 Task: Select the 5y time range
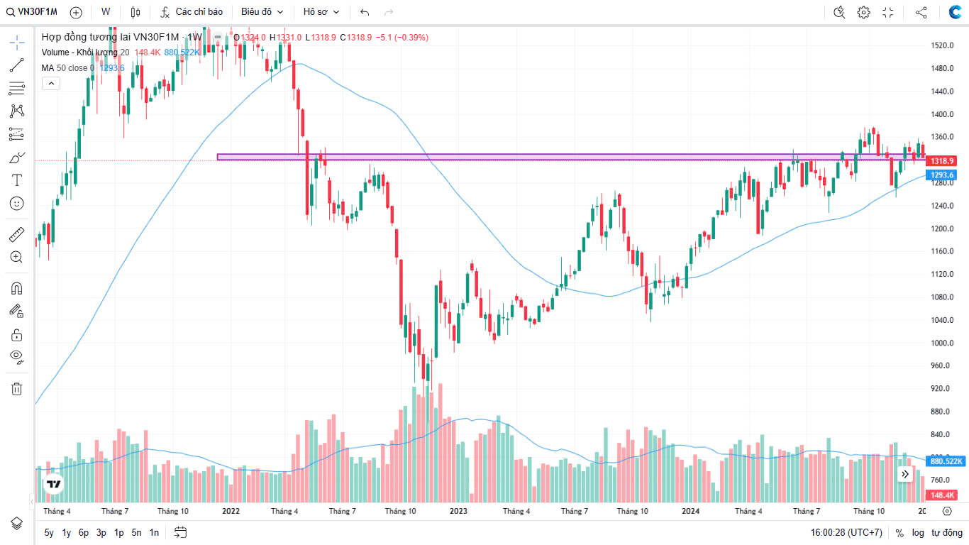49,532
